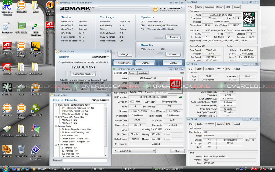Switch to Validation tab in GPU-Z

143,73
